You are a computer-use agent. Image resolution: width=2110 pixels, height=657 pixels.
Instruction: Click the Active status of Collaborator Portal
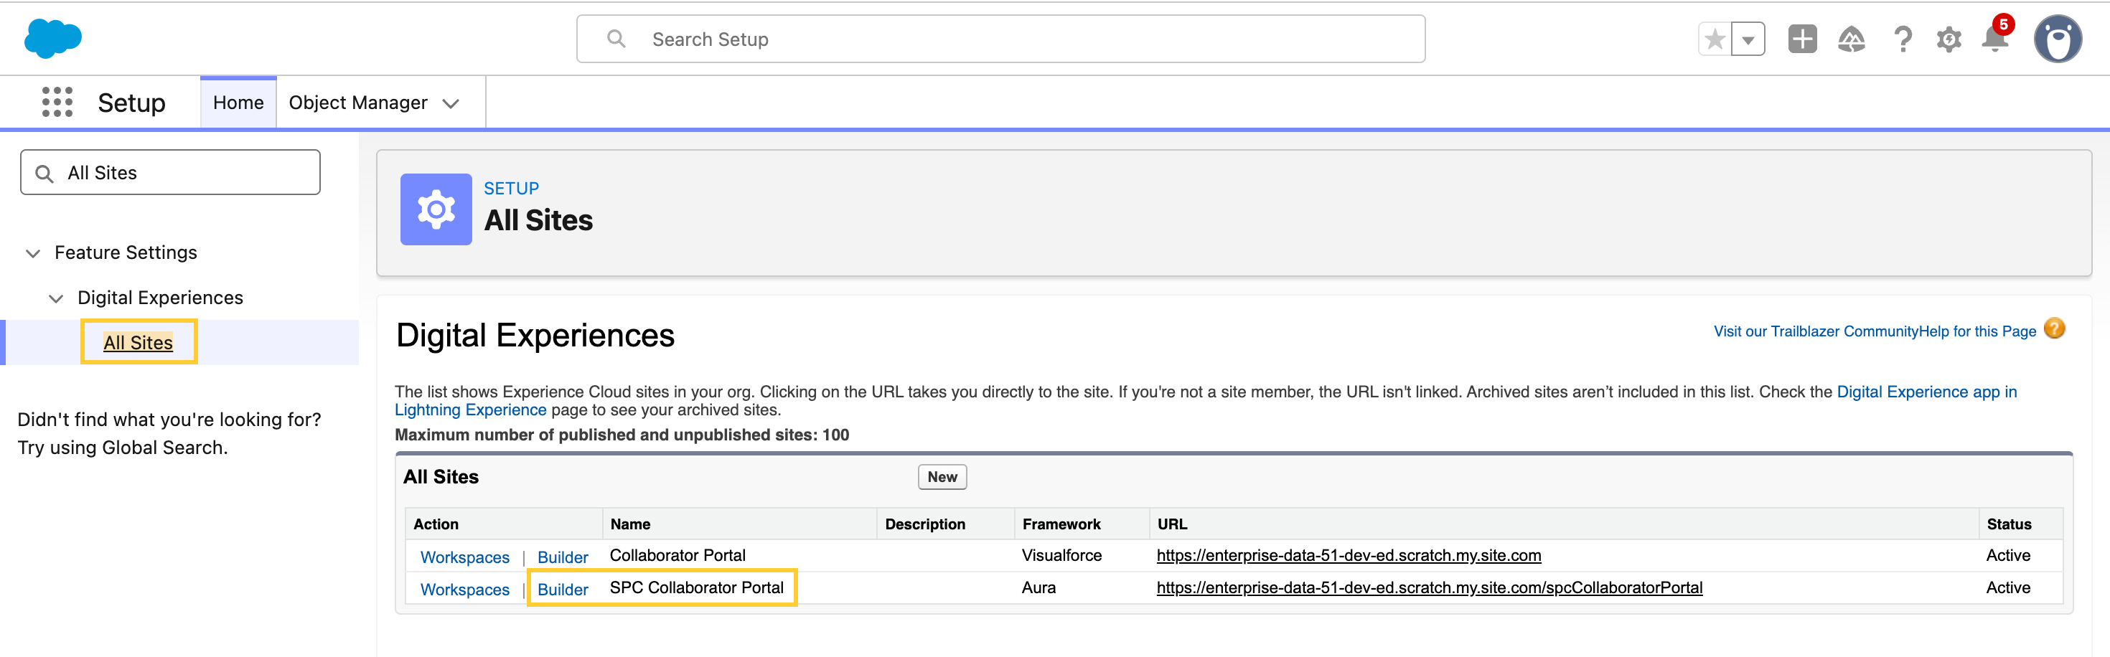pyautogui.click(x=2007, y=556)
